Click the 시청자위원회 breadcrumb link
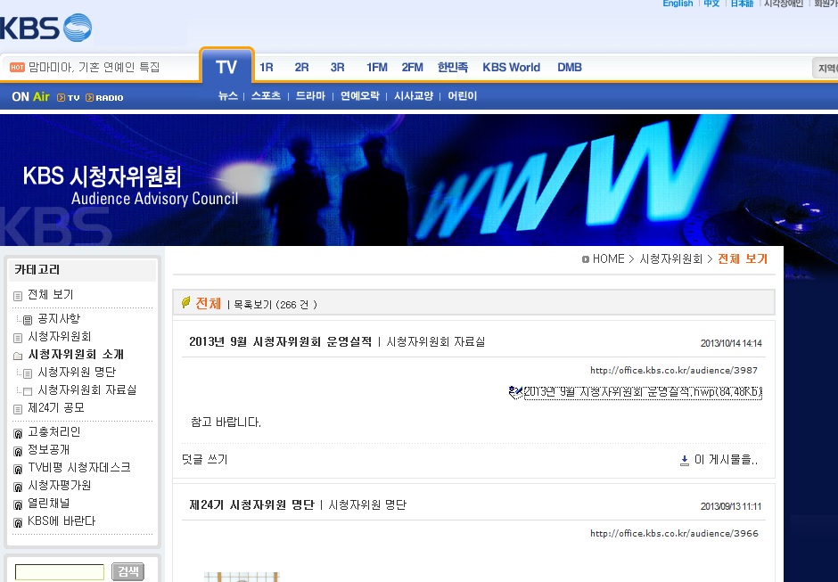838x582 pixels. 670,258
